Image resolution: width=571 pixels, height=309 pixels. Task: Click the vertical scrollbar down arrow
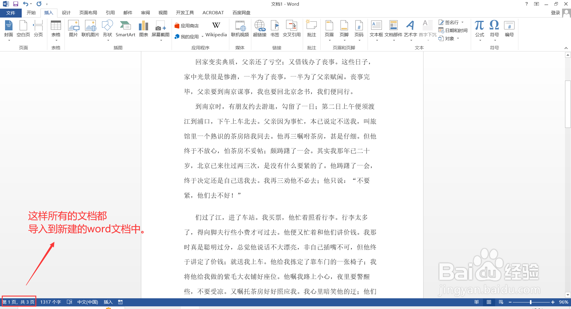pos(568,295)
